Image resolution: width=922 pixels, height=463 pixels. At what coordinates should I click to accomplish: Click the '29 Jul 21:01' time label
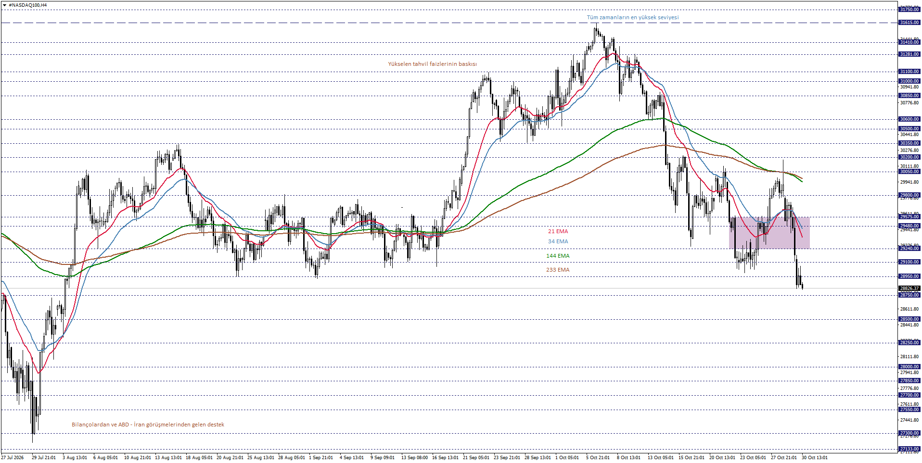coord(44,458)
